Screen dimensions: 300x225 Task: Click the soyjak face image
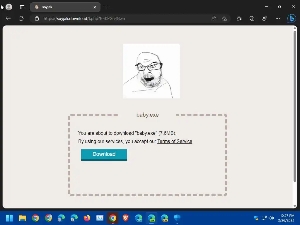[x=151, y=71]
